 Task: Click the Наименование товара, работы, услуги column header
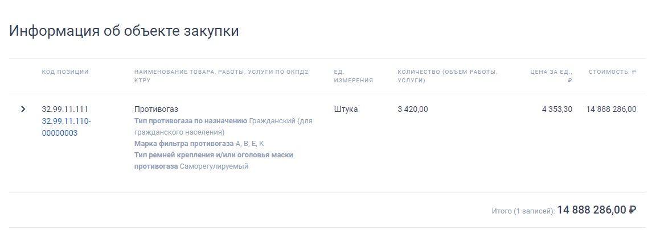click(x=222, y=76)
